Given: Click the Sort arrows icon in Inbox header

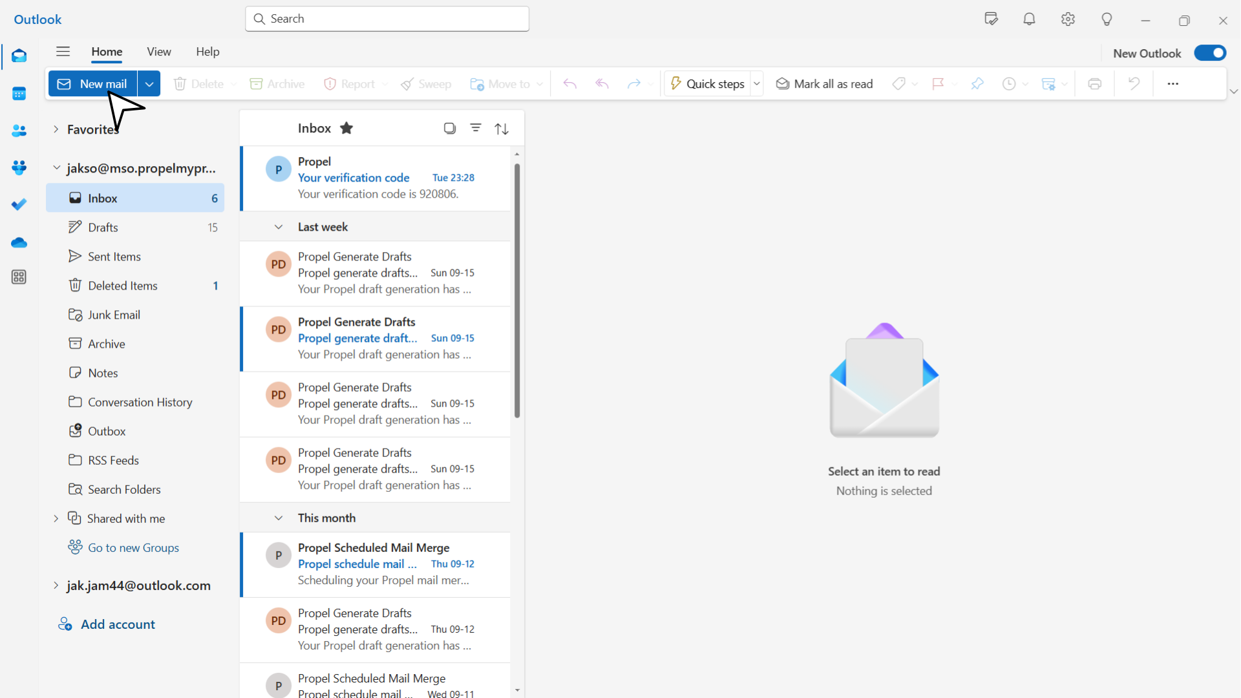Looking at the screenshot, I should 502,129.
